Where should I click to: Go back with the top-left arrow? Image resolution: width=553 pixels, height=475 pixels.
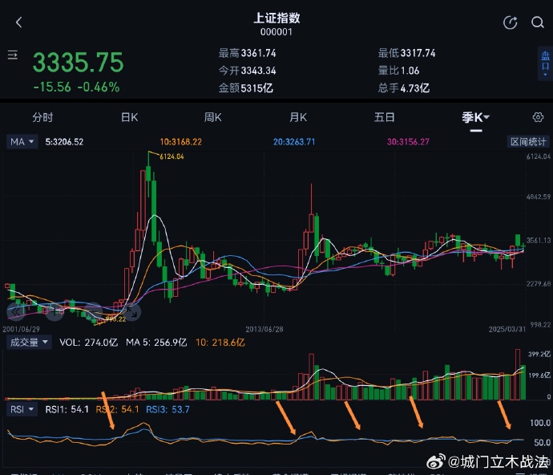[x=19, y=22]
